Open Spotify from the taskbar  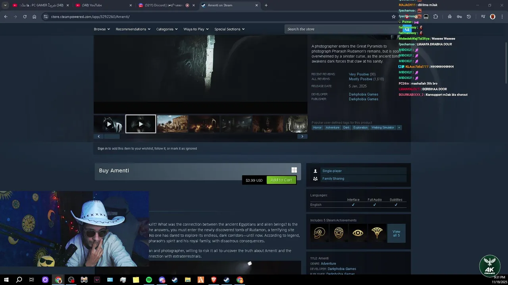click(x=149, y=280)
